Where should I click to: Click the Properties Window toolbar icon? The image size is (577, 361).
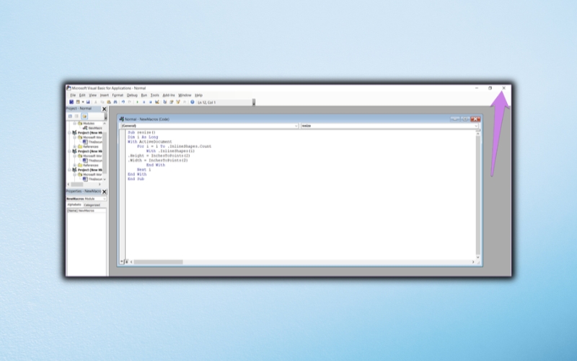click(x=171, y=102)
